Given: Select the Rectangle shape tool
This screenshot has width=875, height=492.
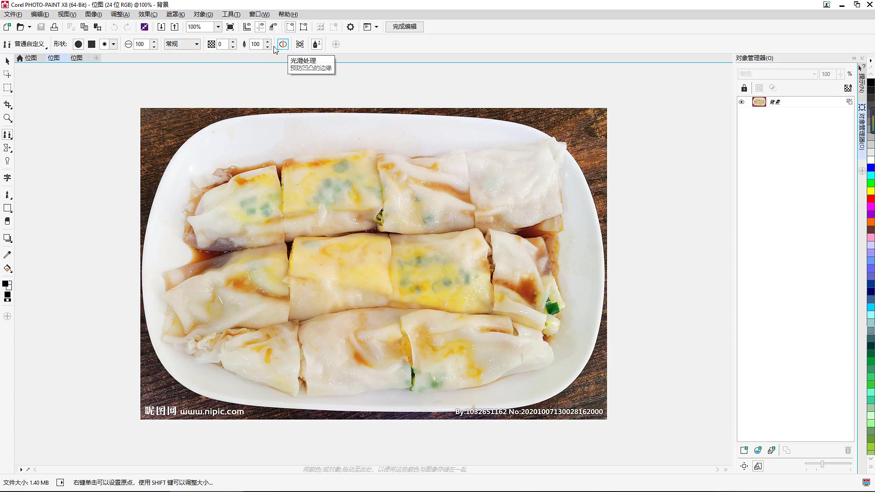Looking at the screenshot, I should pyautogui.click(x=7, y=208).
